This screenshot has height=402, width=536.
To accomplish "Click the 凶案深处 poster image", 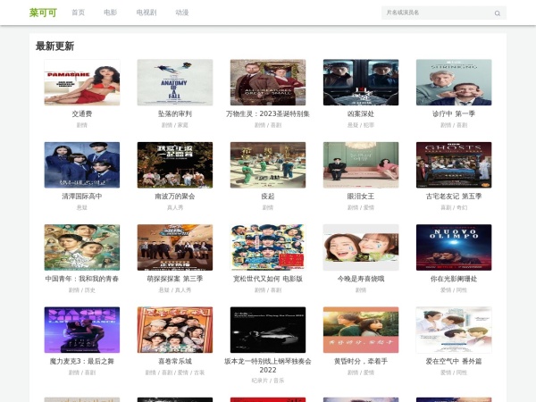I will pos(361,82).
